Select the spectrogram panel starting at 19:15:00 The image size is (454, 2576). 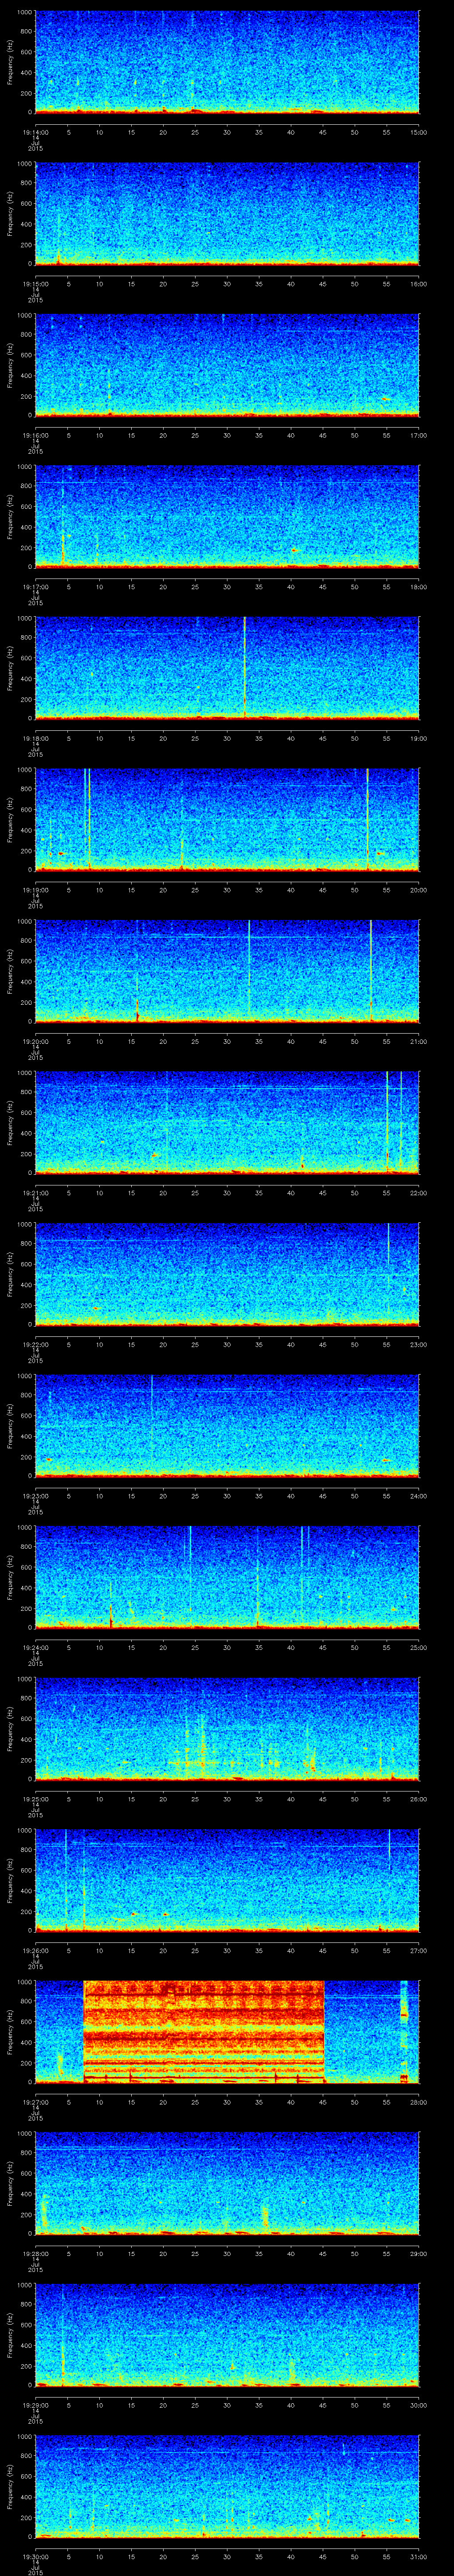227,214
